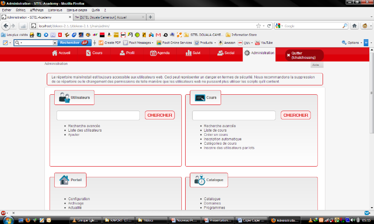Open the Cours nav item

tap(94, 53)
